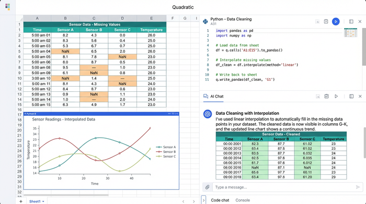The width and height of the screenshot is (366, 204).
Task: Select the 'Sensor B' header cell
Action: (94, 30)
